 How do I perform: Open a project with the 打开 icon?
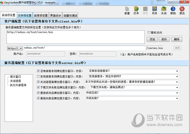pos(136,10)
